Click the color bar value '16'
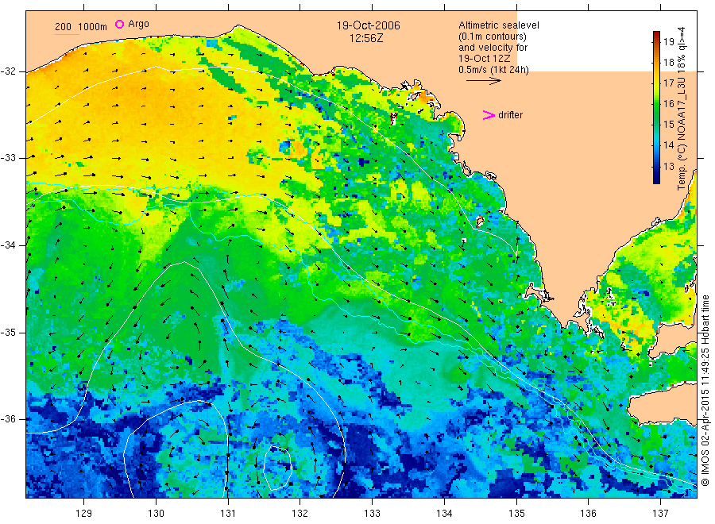This screenshot has height=524, width=715. pyautogui.click(x=668, y=103)
